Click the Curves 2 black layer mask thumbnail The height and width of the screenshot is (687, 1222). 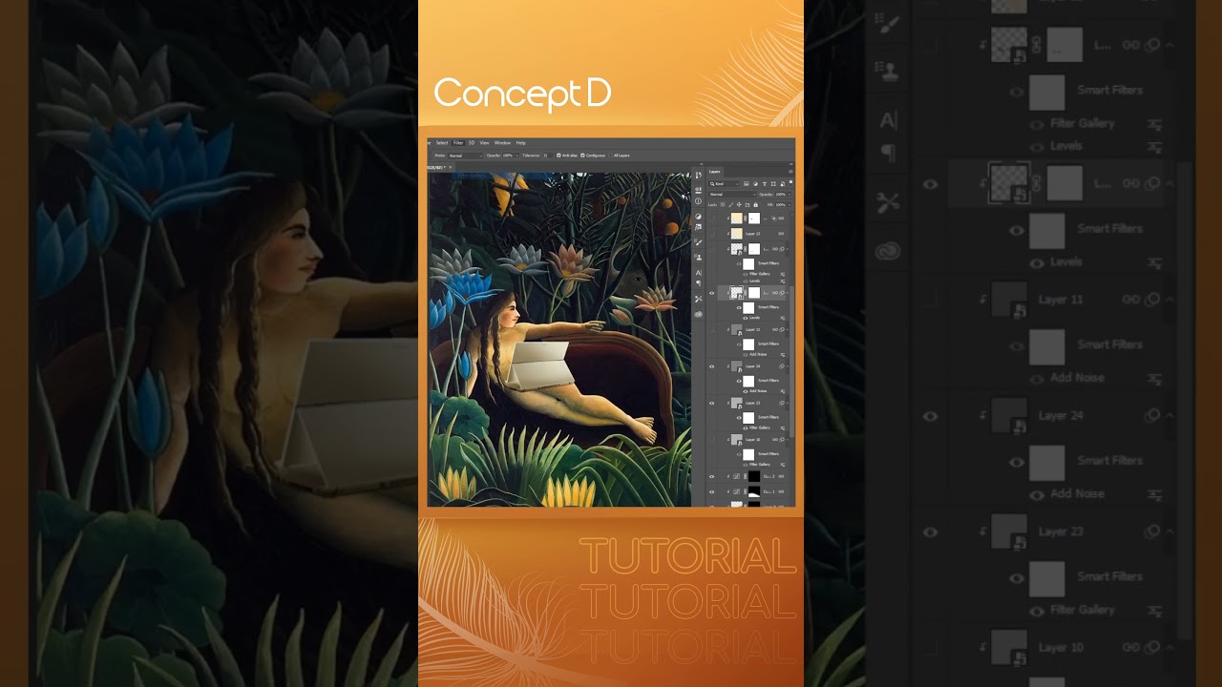pos(754,476)
